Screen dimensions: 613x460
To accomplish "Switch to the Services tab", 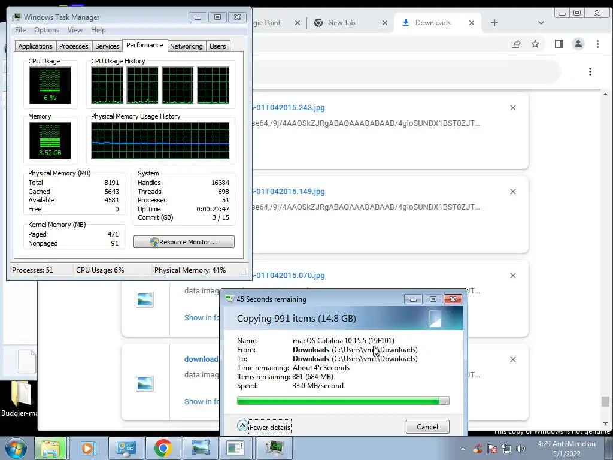I will pyautogui.click(x=107, y=46).
